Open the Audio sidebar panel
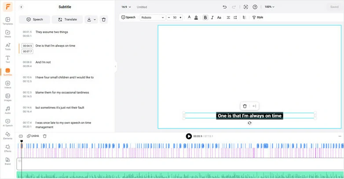Viewport: 344px width, 179px height. [x=7, y=110]
